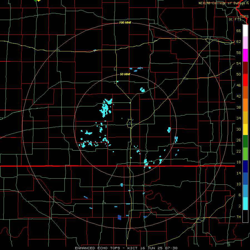Click the 50 NMI range ring label
The height and width of the screenshot is (250, 250).
[x=125, y=74]
